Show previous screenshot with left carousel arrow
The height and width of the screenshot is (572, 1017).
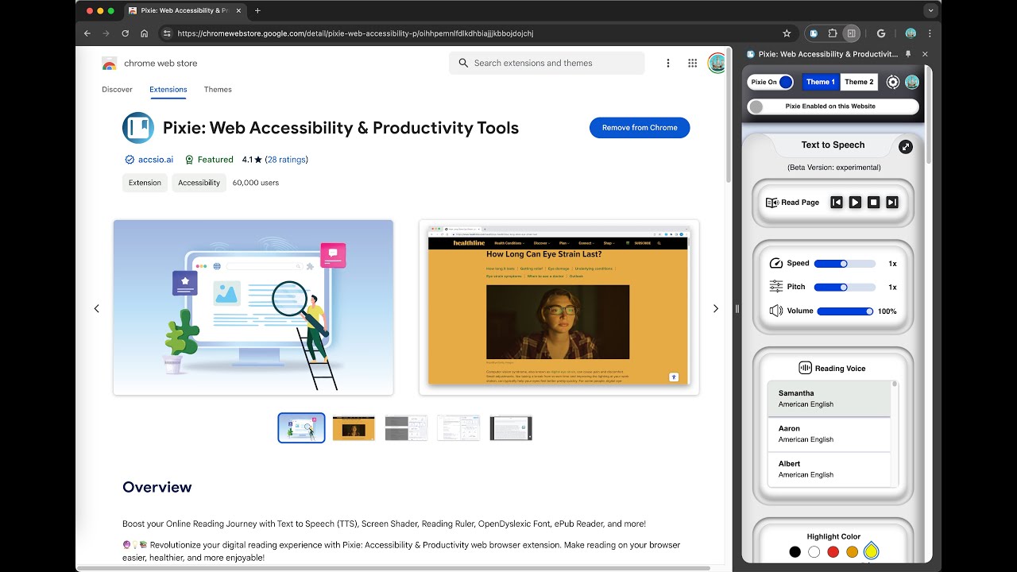point(97,308)
